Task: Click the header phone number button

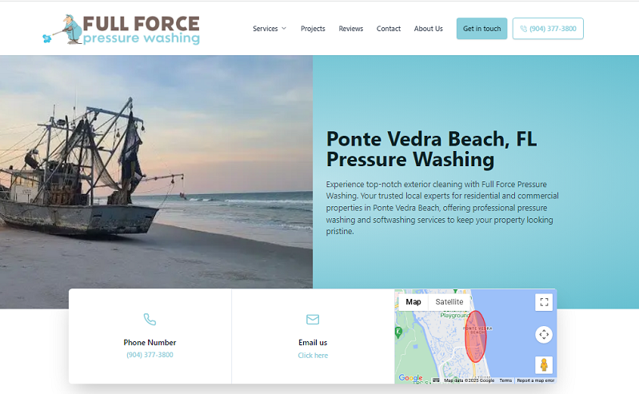Action: tap(548, 29)
